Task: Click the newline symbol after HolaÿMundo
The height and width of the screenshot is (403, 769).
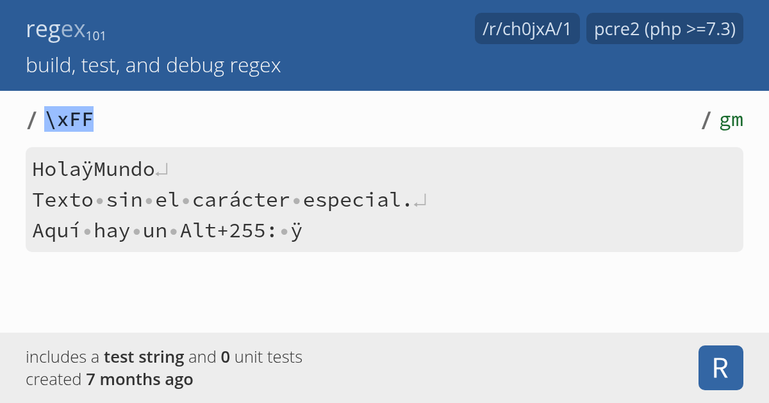Action: (161, 168)
